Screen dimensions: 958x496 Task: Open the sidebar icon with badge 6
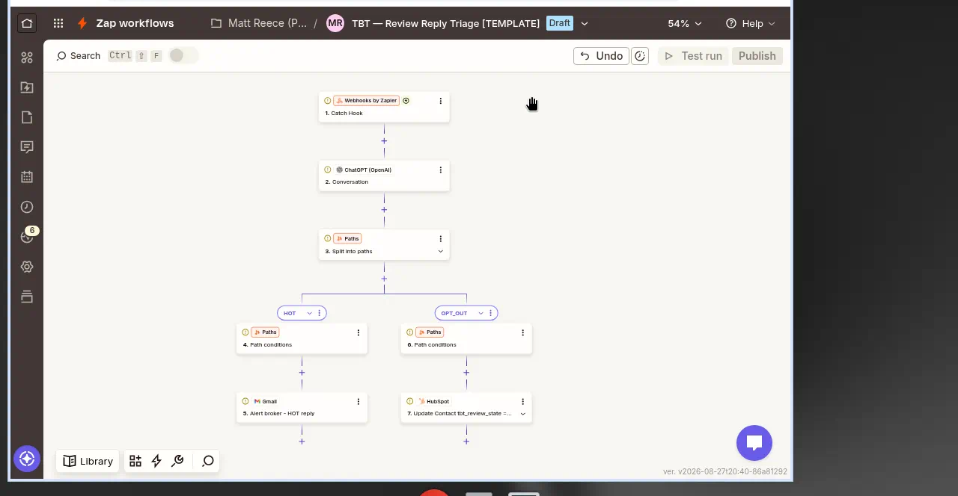click(x=27, y=237)
